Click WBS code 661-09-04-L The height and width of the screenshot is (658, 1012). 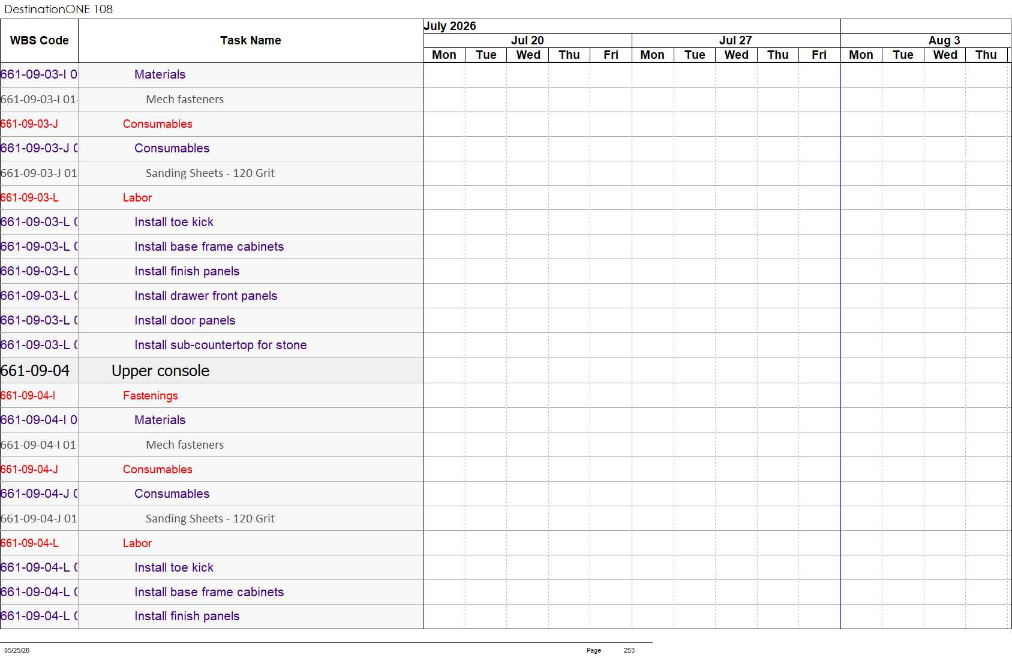[29, 543]
